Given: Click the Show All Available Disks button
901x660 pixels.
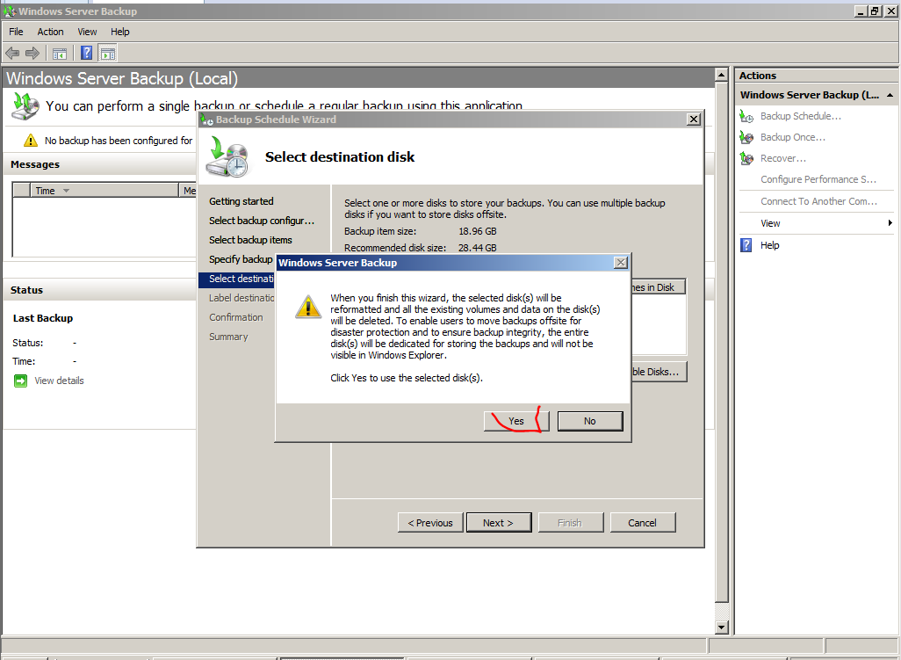Looking at the screenshot, I should click(x=659, y=372).
